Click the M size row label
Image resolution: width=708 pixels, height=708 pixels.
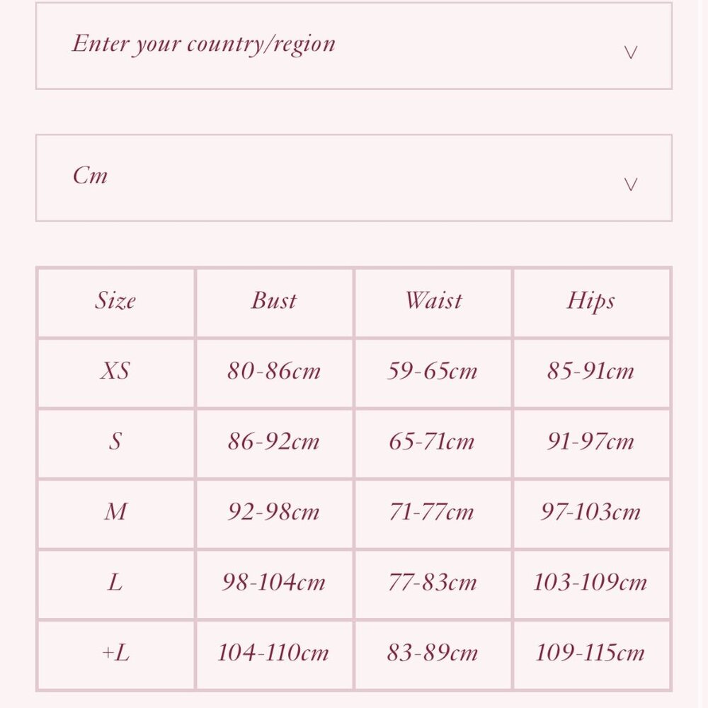tap(115, 512)
